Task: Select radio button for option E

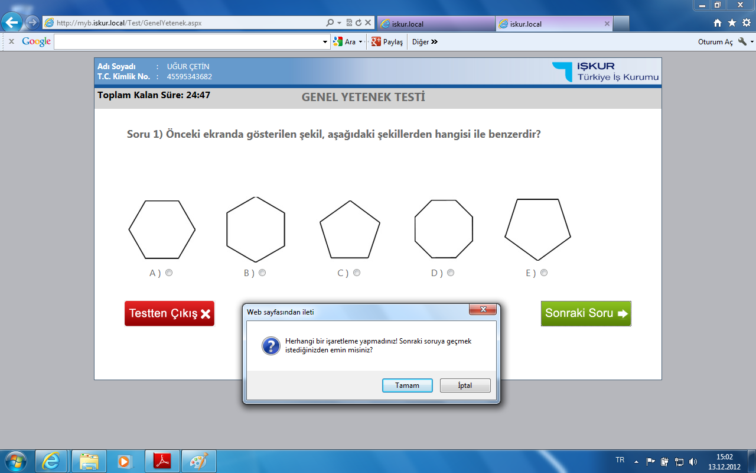Action: point(544,273)
